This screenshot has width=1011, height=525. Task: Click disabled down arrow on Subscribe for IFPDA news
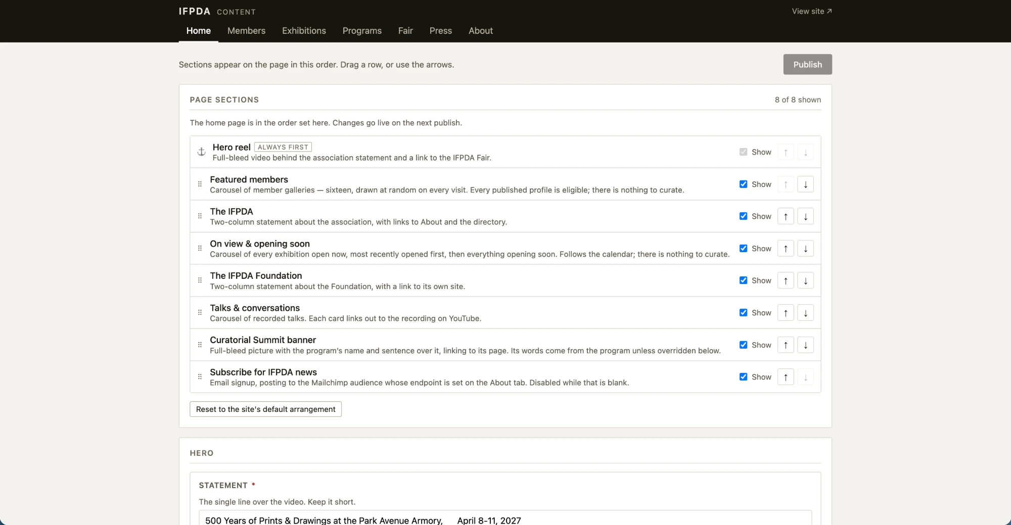coord(805,377)
